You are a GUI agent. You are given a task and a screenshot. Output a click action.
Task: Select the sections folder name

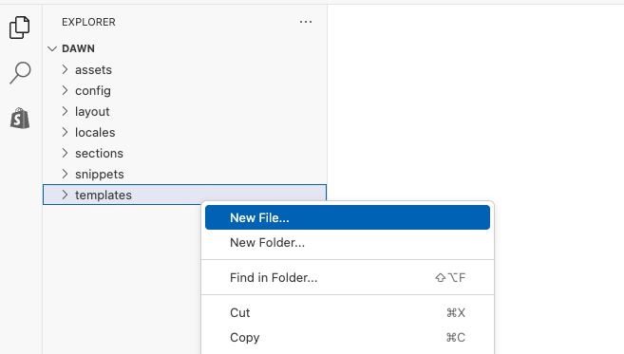pyautogui.click(x=99, y=154)
